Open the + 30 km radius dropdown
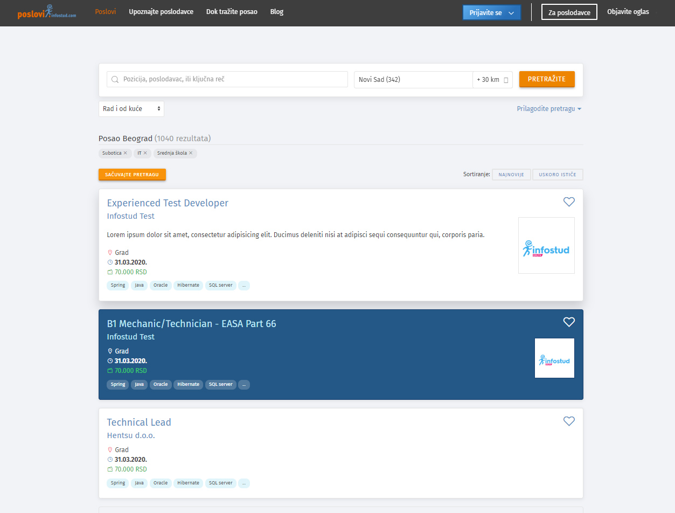 492,80
